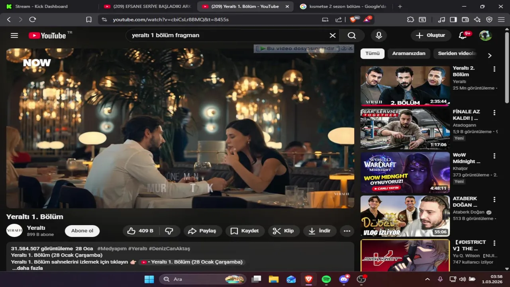Open browser extensions puzzle icon

click(x=410, y=20)
